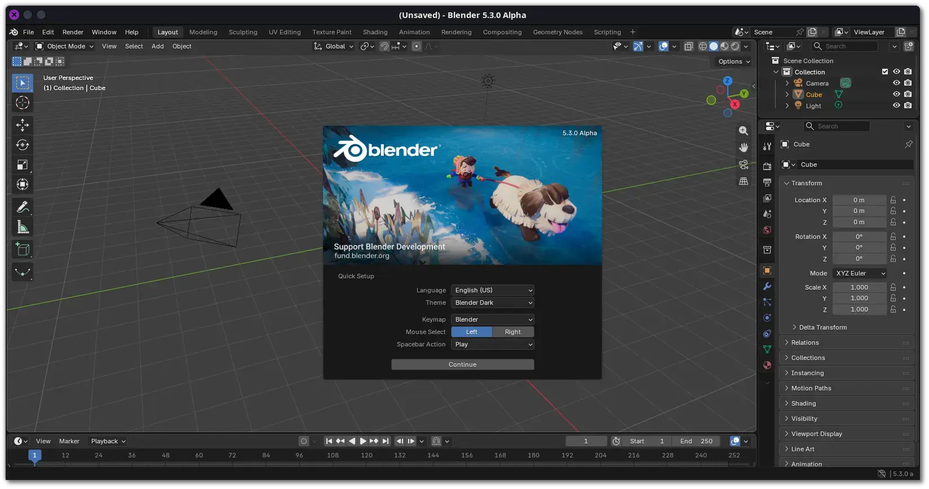929x489 pixels.
Task: Click the viewport pan hand icon
Action: [x=744, y=148]
